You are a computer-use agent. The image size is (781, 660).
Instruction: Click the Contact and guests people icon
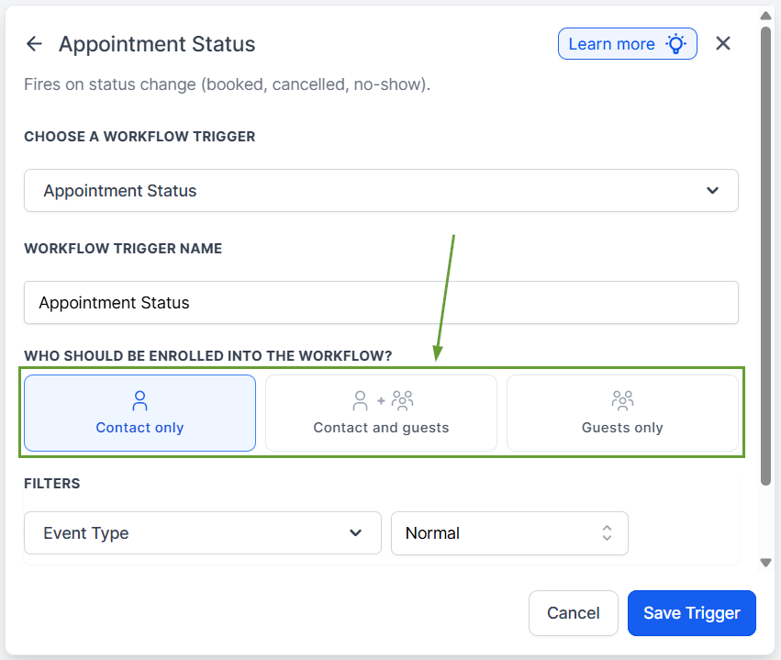[382, 400]
